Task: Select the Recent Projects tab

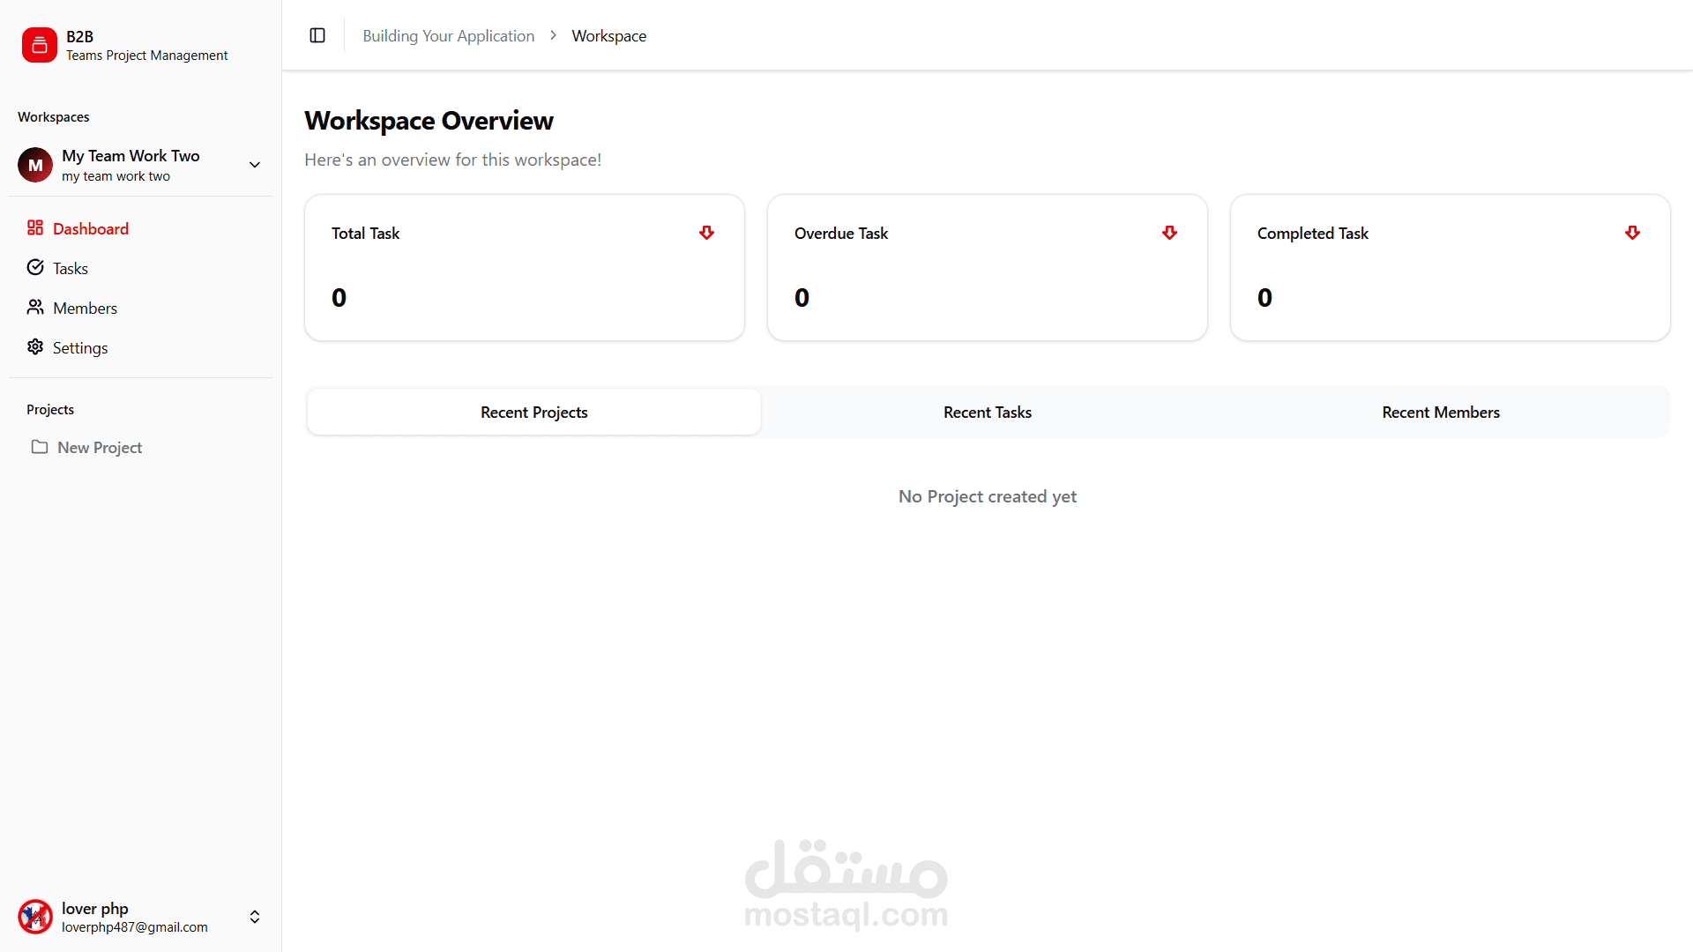Action: (x=533, y=412)
